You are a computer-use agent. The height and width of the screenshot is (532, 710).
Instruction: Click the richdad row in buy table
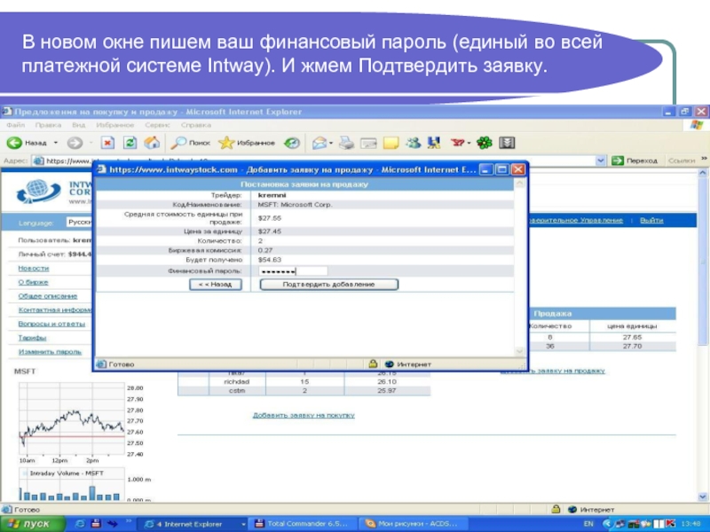(304, 382)
